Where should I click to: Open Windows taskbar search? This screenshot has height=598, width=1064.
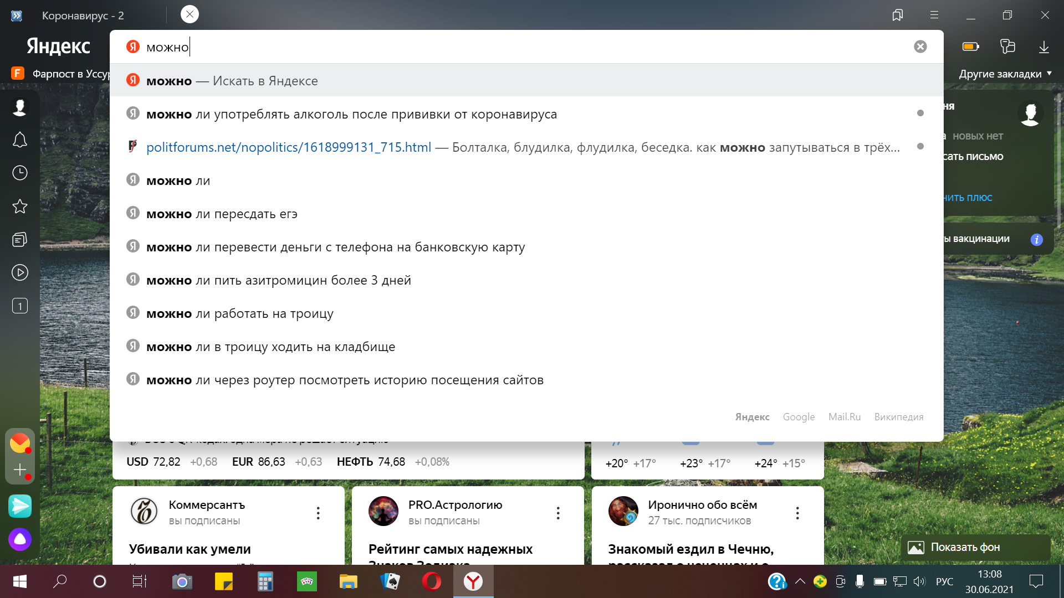pyautogui.click(x=60, y=581)
